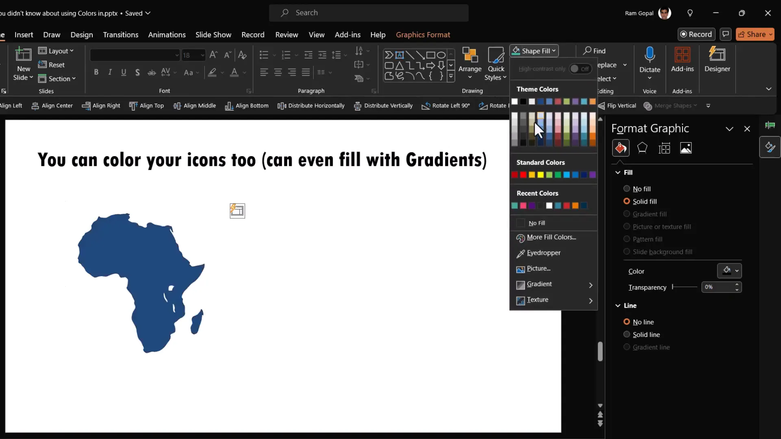Pick the red standard color swatch

[523, 175]
